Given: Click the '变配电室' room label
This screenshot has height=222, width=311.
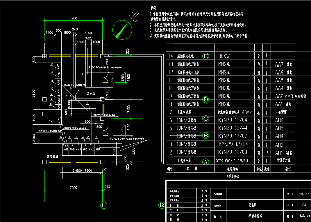Looking at the screenshot, I should click(x=52, y=157).
